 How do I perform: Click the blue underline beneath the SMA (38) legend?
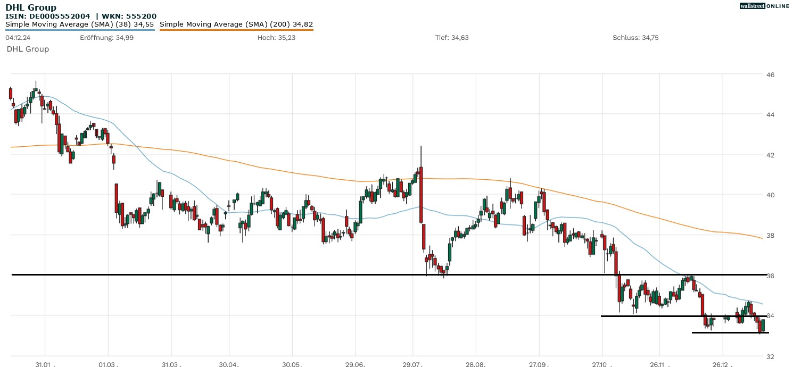point(80,30)
